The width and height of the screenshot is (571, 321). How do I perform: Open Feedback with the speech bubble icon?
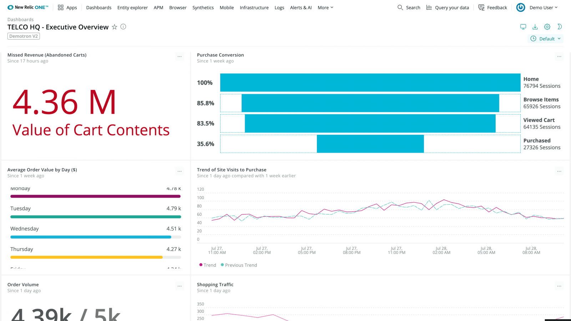481,7
